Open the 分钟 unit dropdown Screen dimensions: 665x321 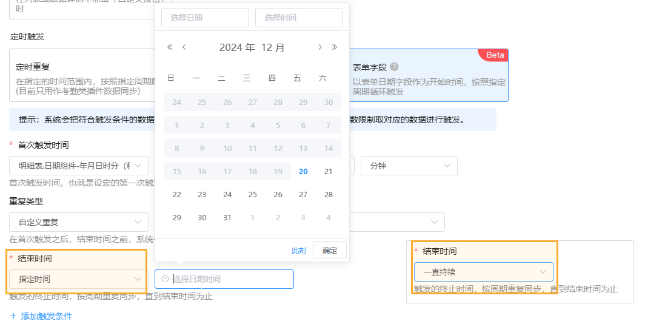(409, 166)
